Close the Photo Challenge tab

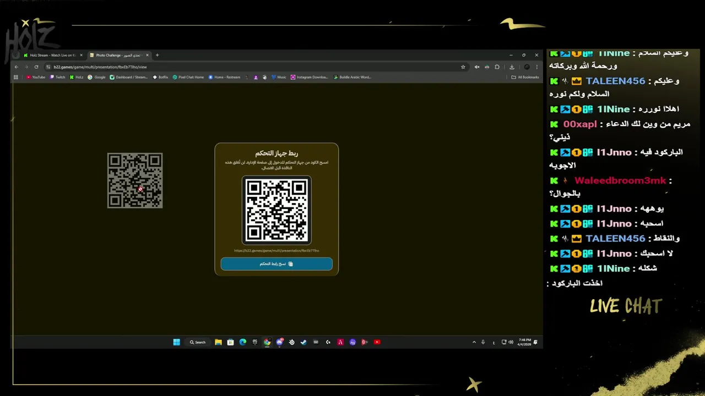tap(147, 55)
